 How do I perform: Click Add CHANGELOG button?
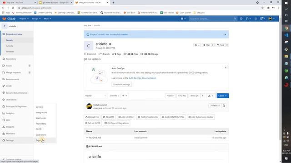pyautogui.click(x=148, y=117)
